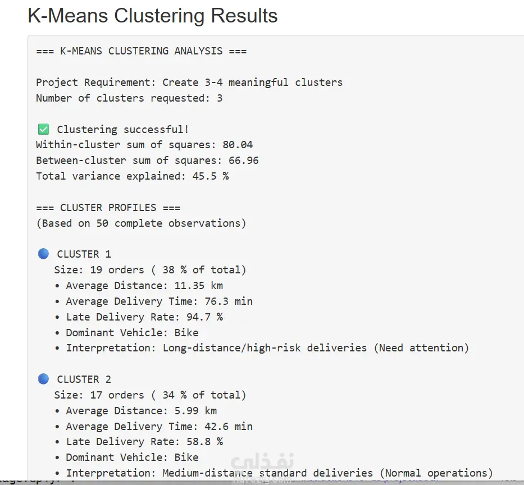Click the blue circle beside CLUSTER 2
Viewport: 524px width, 485px height.
(43, 379)
